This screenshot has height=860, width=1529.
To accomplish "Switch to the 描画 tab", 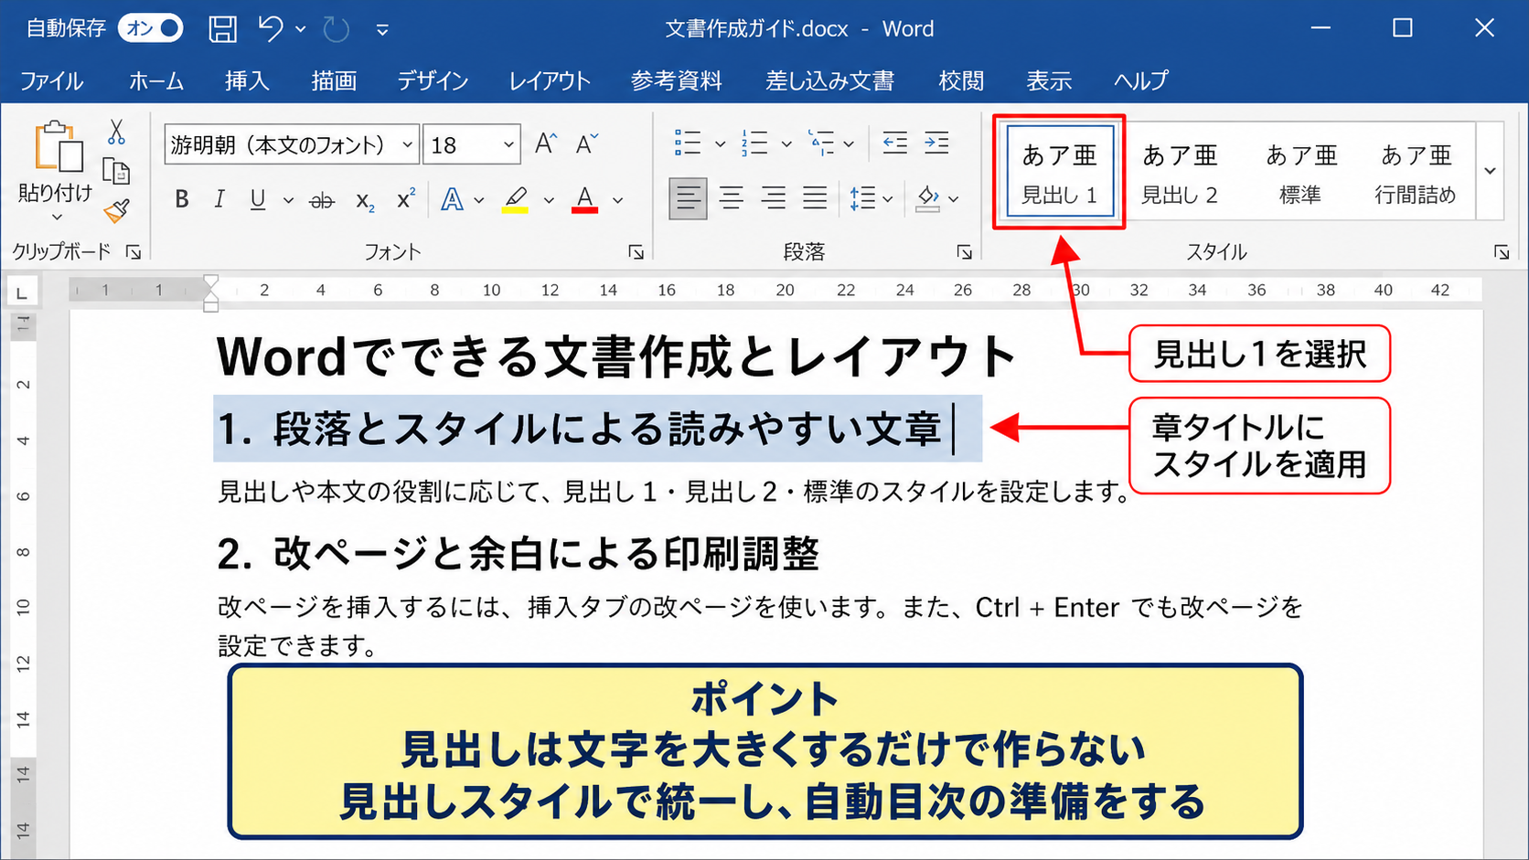I will click(334, 80).
